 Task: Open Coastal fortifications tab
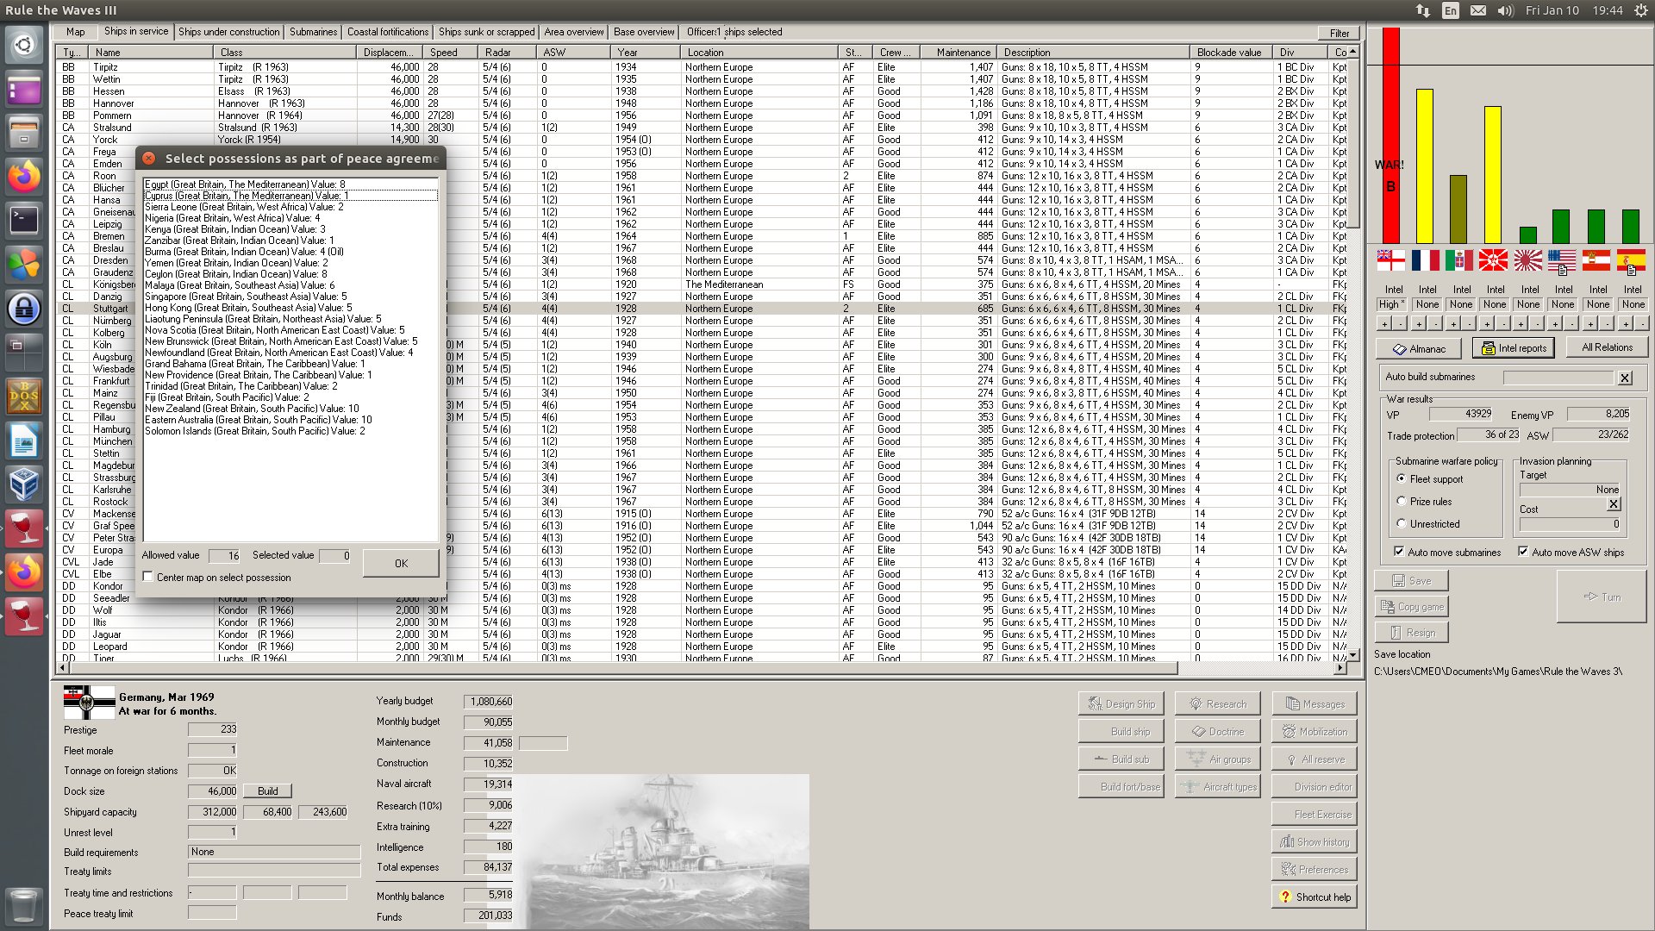pos(388,32)
